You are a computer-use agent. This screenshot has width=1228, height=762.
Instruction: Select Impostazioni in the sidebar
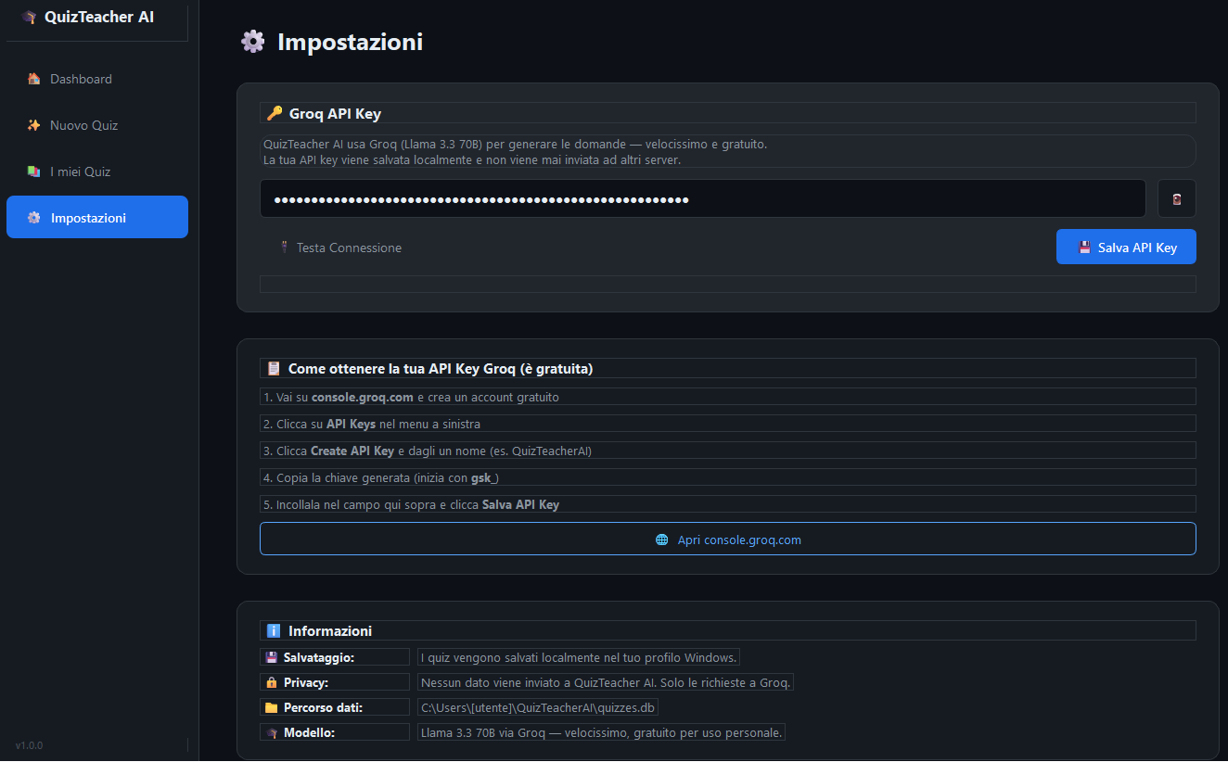pos(97,217)
